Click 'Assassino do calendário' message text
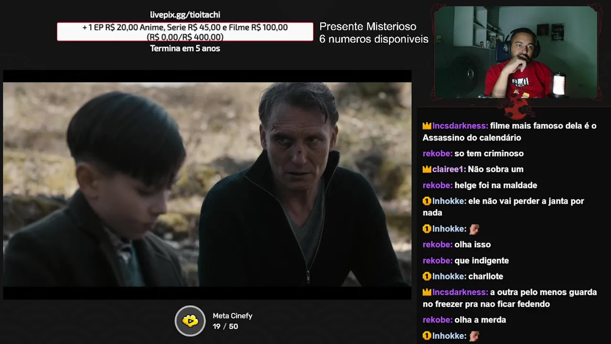Screen dimensions: 611x344 tap(472, 138)
